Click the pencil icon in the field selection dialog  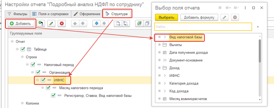point(224,18)
